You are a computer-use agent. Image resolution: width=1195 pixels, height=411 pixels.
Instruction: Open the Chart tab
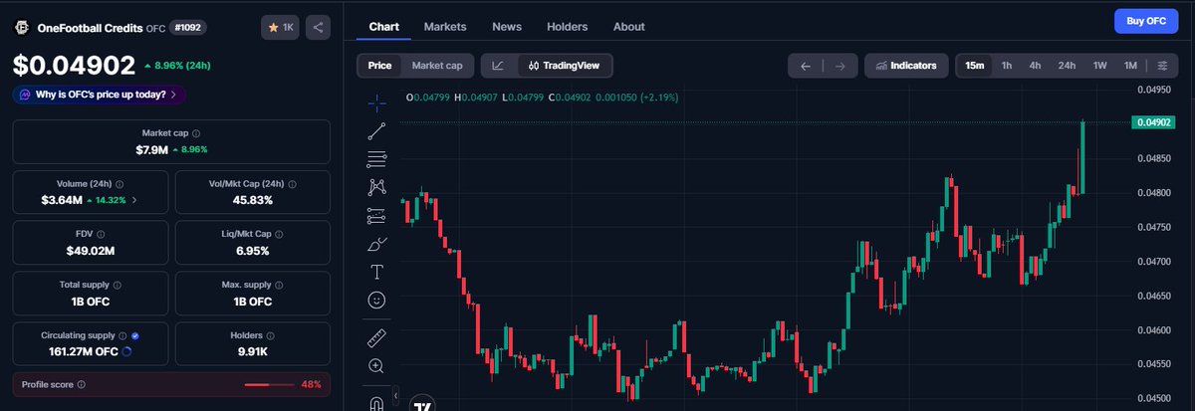tap(384, 27)
